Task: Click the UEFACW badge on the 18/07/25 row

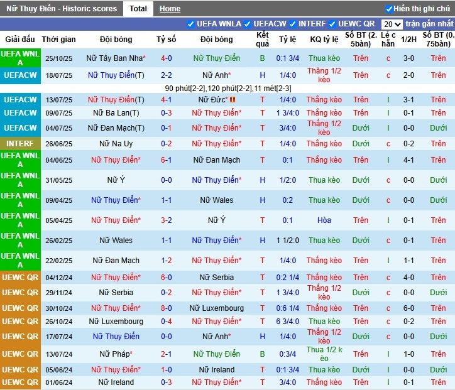Action: (20, 75)
